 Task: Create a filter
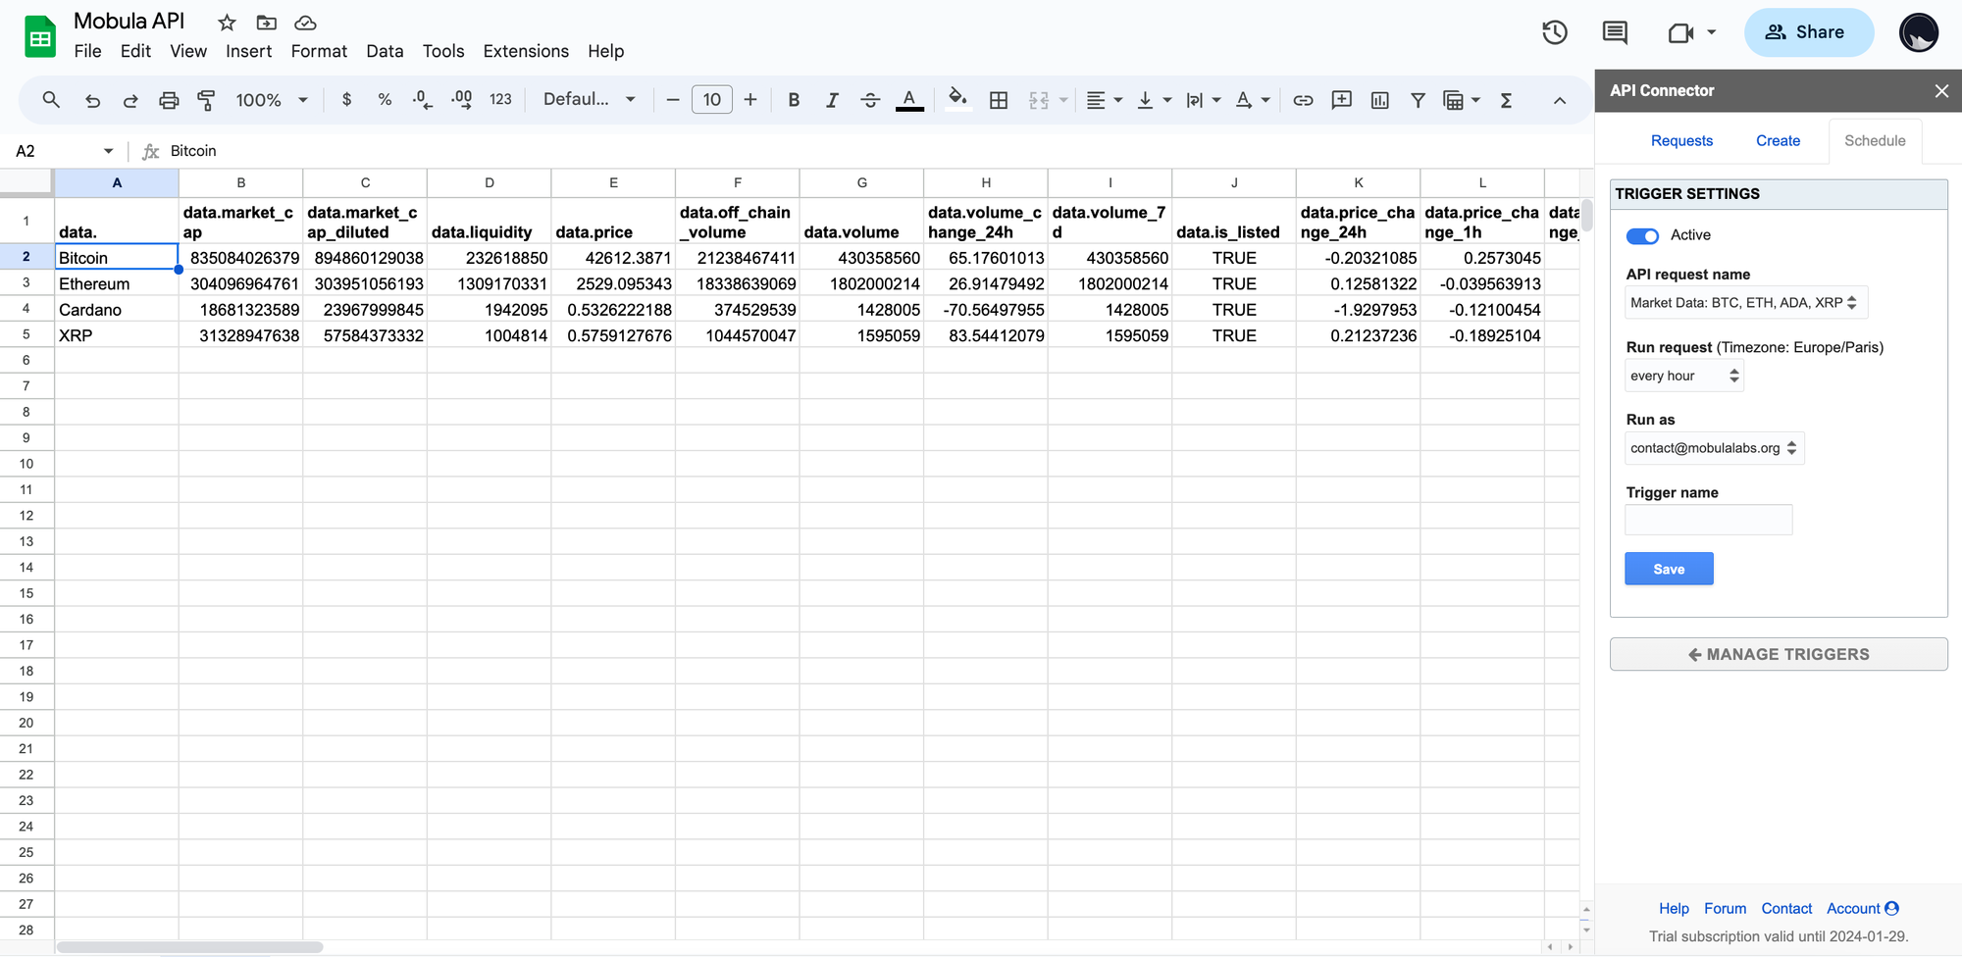coord(1418,99)
